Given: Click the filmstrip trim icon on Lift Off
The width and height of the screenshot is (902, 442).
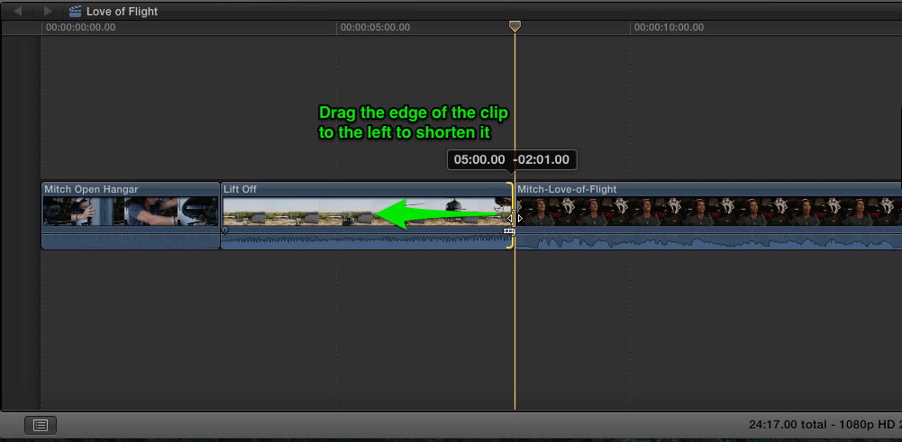Looking at the screenshot, I should (x=509, y=231).
